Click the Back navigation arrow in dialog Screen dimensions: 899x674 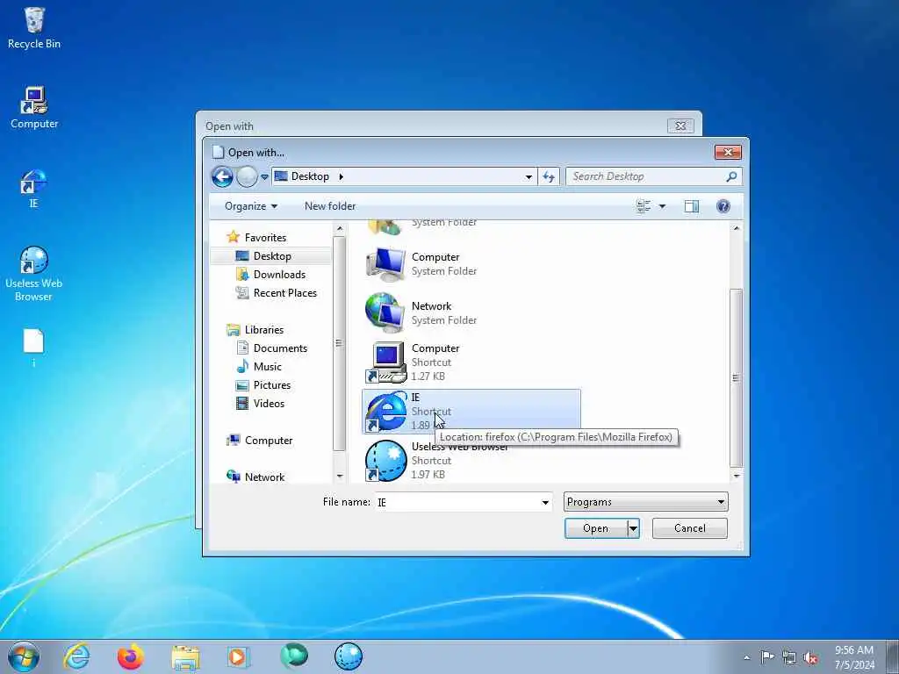pos(222,176)
